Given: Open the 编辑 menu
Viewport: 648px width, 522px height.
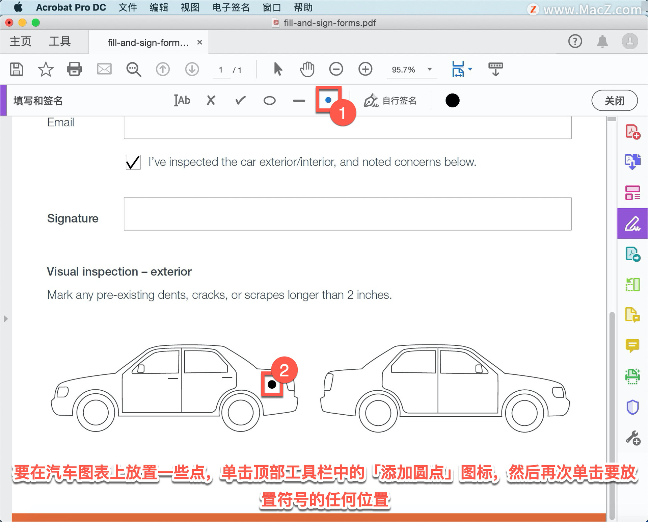Looking at the screenshot, I should point(159,7).
